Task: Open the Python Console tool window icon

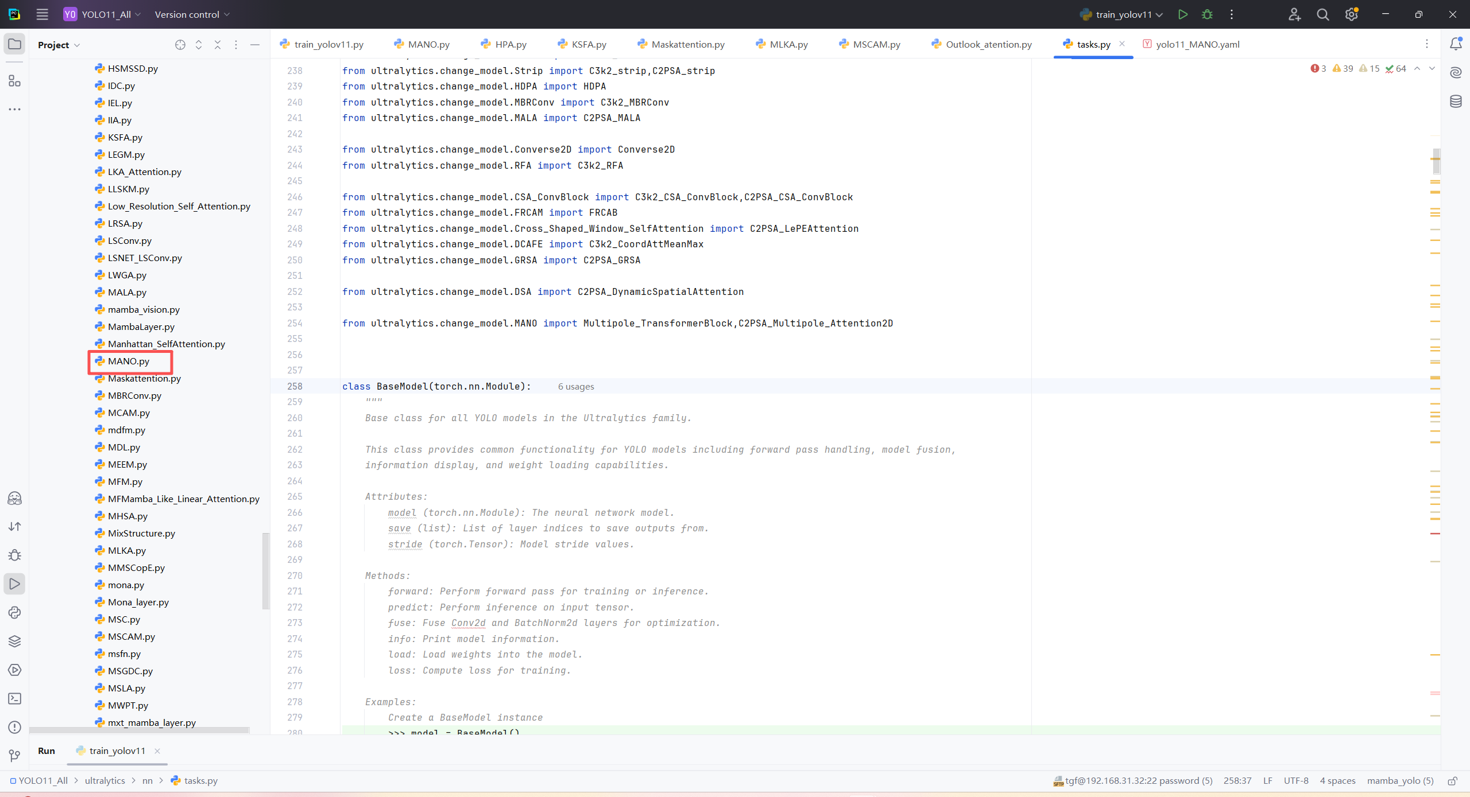Action: [14, 612]
